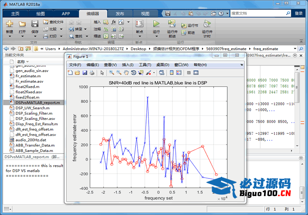Image resolution: width=308 pixels, height=215 pixels.
Task: Save the script with the 保存 icon
Action: pyautogui.click(x=35, y=24)
